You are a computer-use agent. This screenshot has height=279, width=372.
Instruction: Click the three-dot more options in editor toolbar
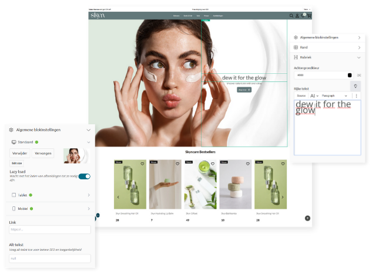point(356,96)
